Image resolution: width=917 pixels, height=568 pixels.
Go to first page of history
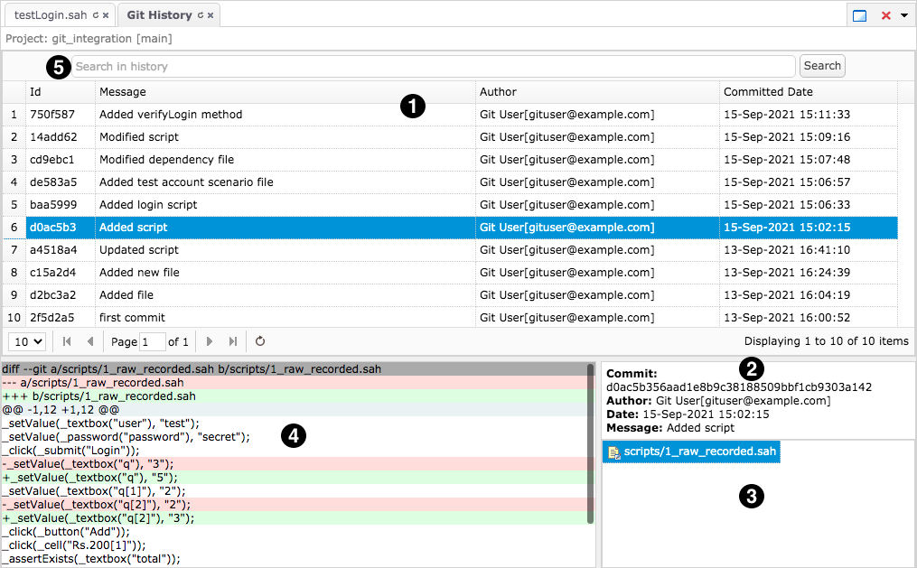(67, 341)
